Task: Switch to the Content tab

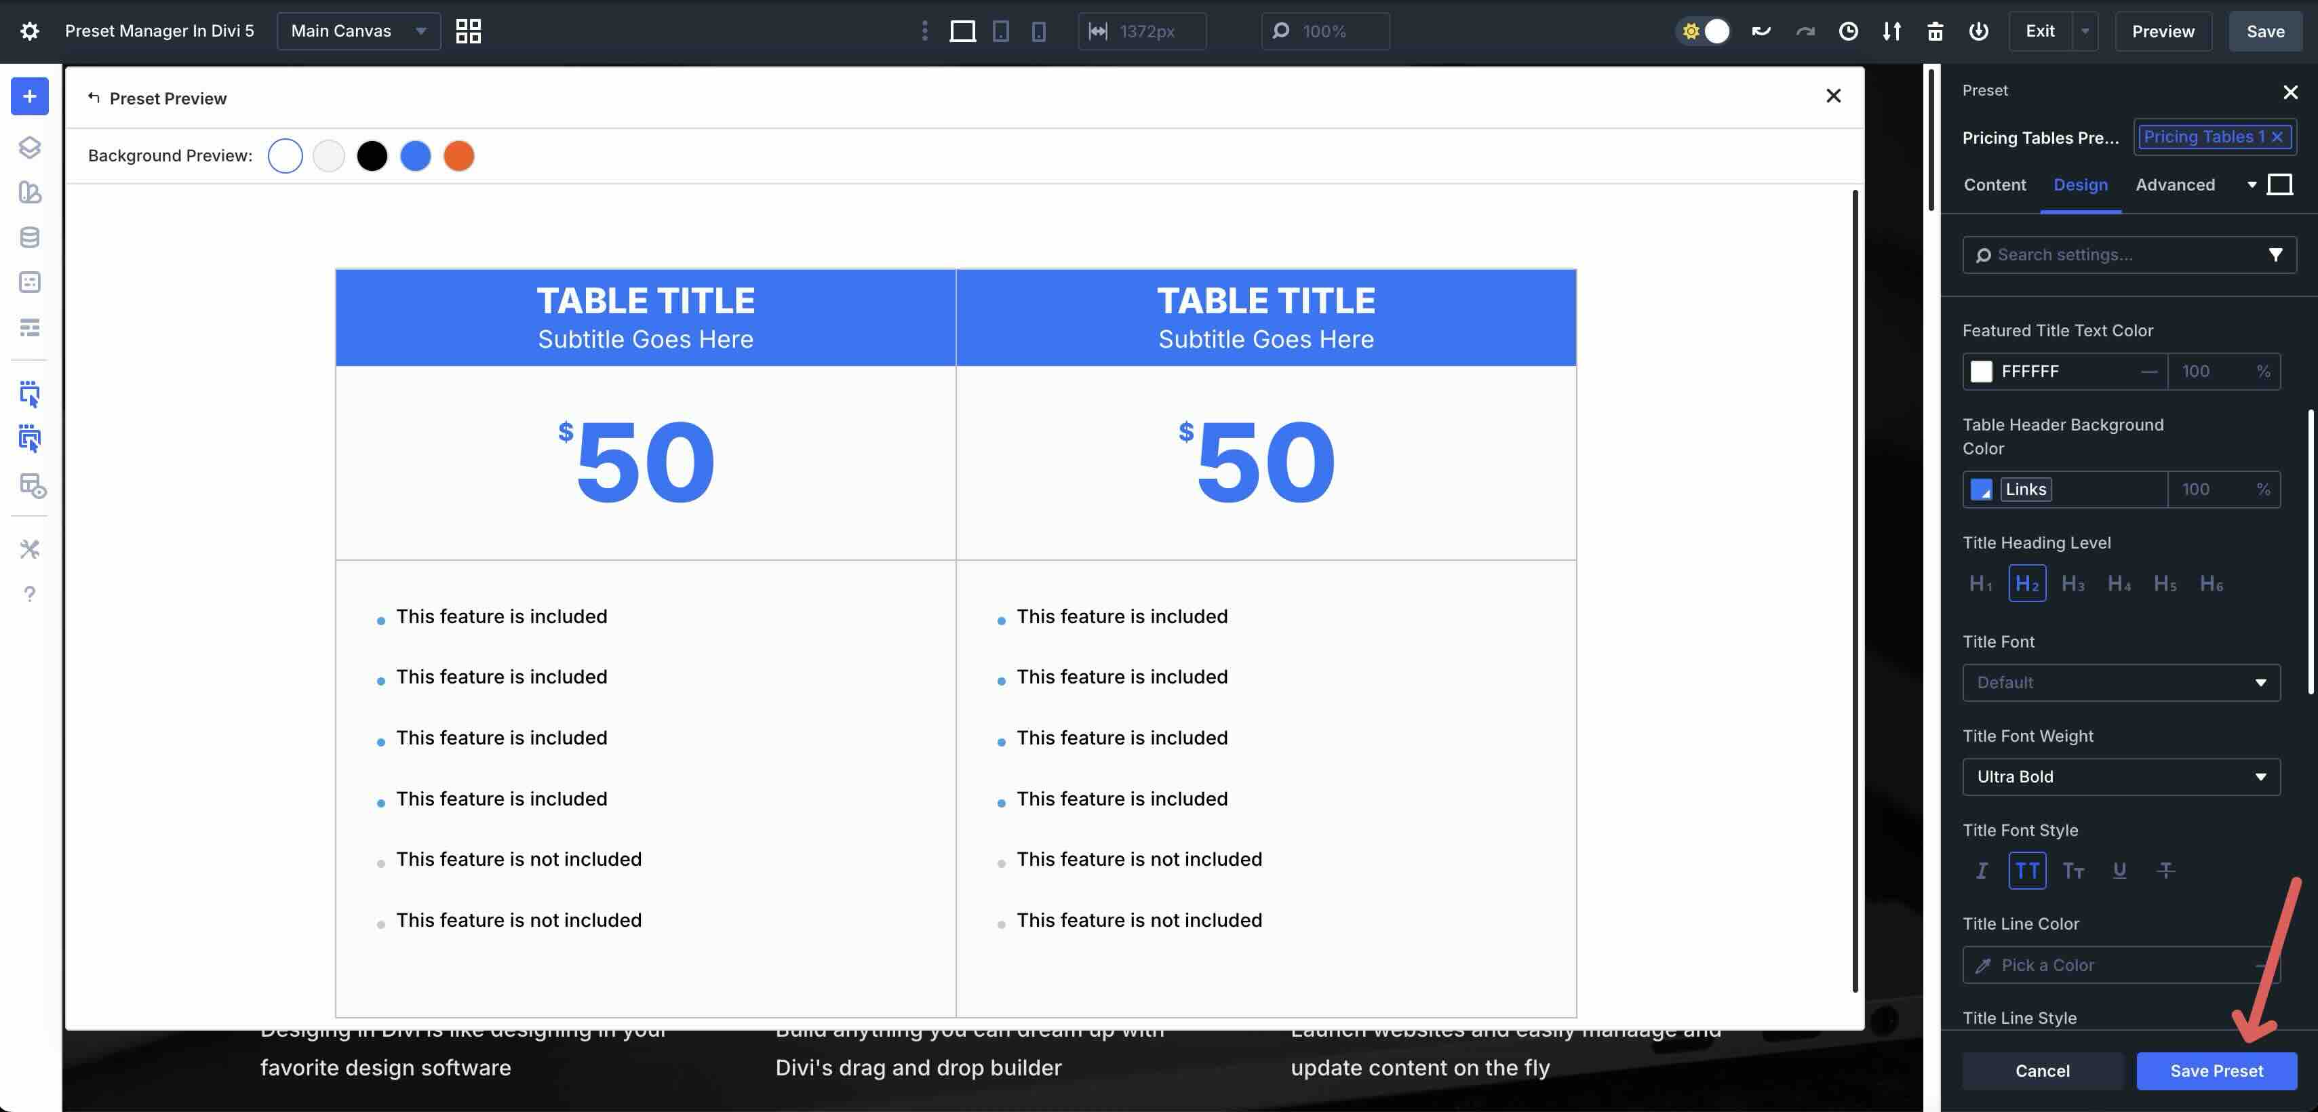Action: coord(1994,184)
